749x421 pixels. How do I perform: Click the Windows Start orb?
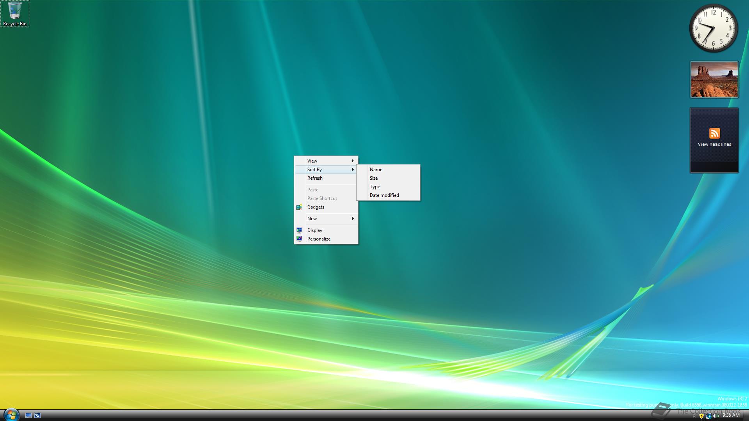(11, 415)
